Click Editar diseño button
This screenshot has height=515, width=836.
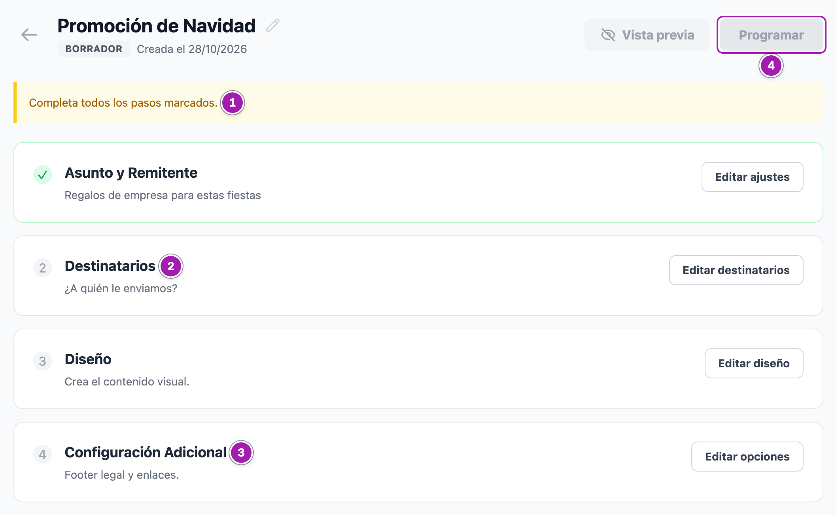pyautogui.click(x=754, y=363)
